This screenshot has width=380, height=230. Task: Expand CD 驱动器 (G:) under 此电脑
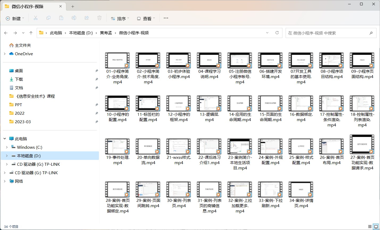pos(7,164)
